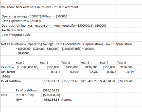This screenshot has height=112, width=142.
Task: Select the $586,164.13 total cell
Action: (51, 90)
